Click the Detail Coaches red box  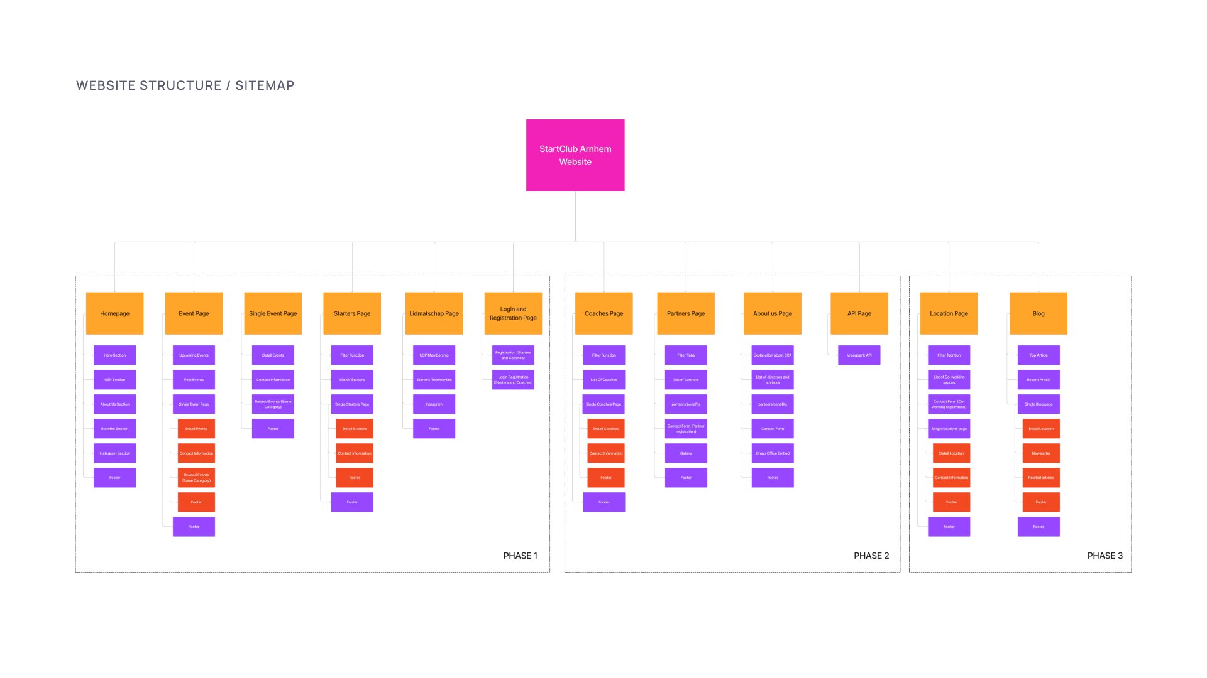point(606,429)
